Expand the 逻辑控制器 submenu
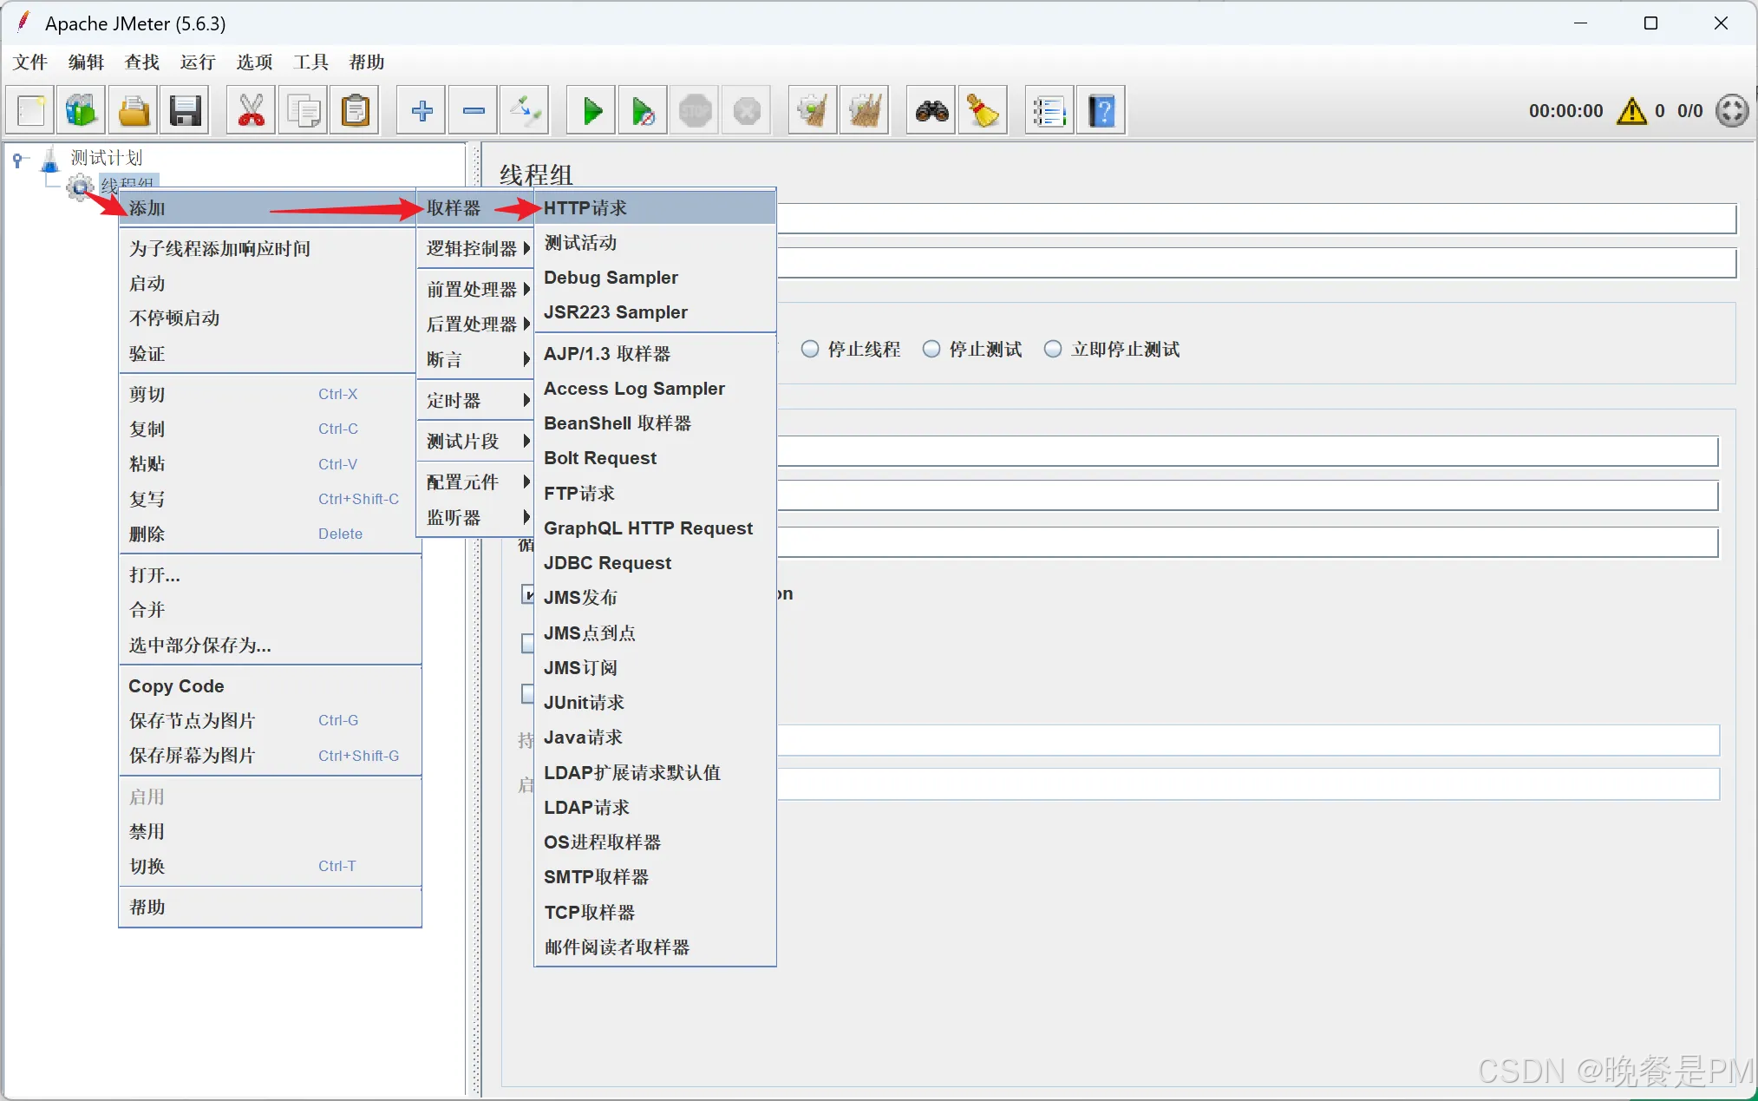The width and height of the screenshot is (1758, 1101). [475, 248]
